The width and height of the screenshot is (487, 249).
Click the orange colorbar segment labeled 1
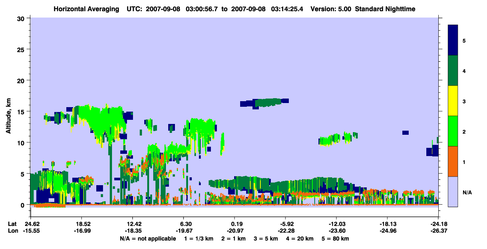pyautogui.click(x=453, y=161)
